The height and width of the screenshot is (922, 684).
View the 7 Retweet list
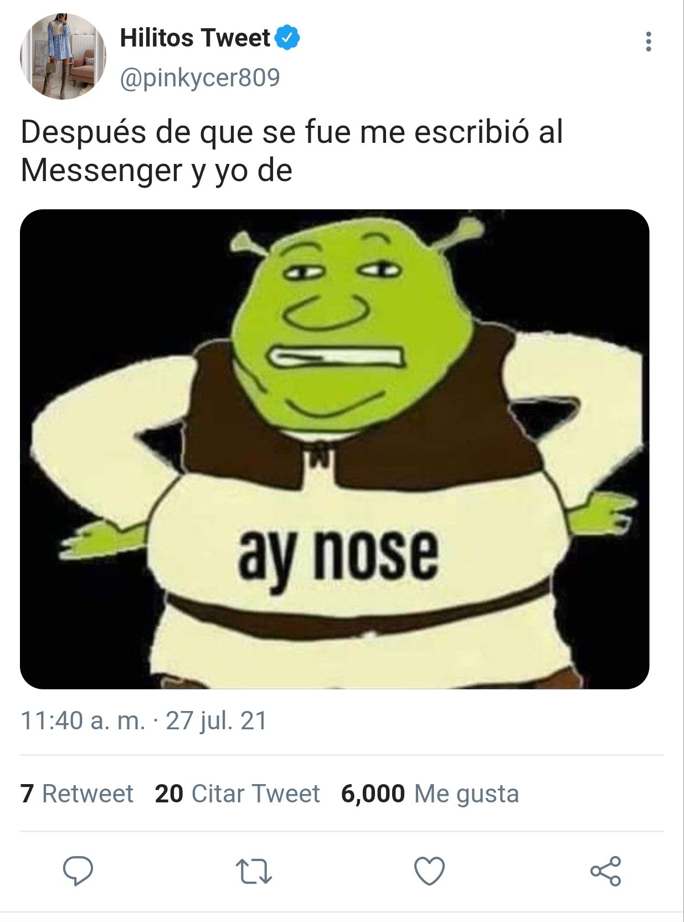pos(77,794)
